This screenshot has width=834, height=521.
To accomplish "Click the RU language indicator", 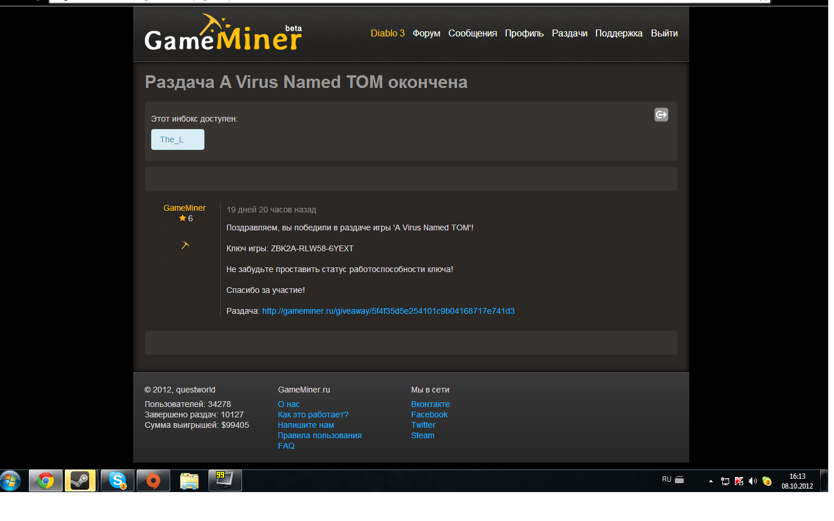I will [x=667, y=479].
